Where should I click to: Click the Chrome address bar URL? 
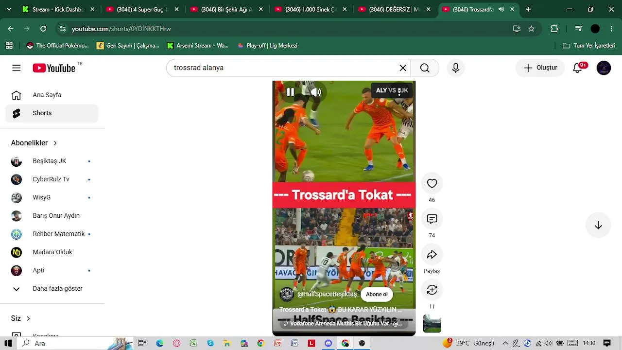(121, 29)
